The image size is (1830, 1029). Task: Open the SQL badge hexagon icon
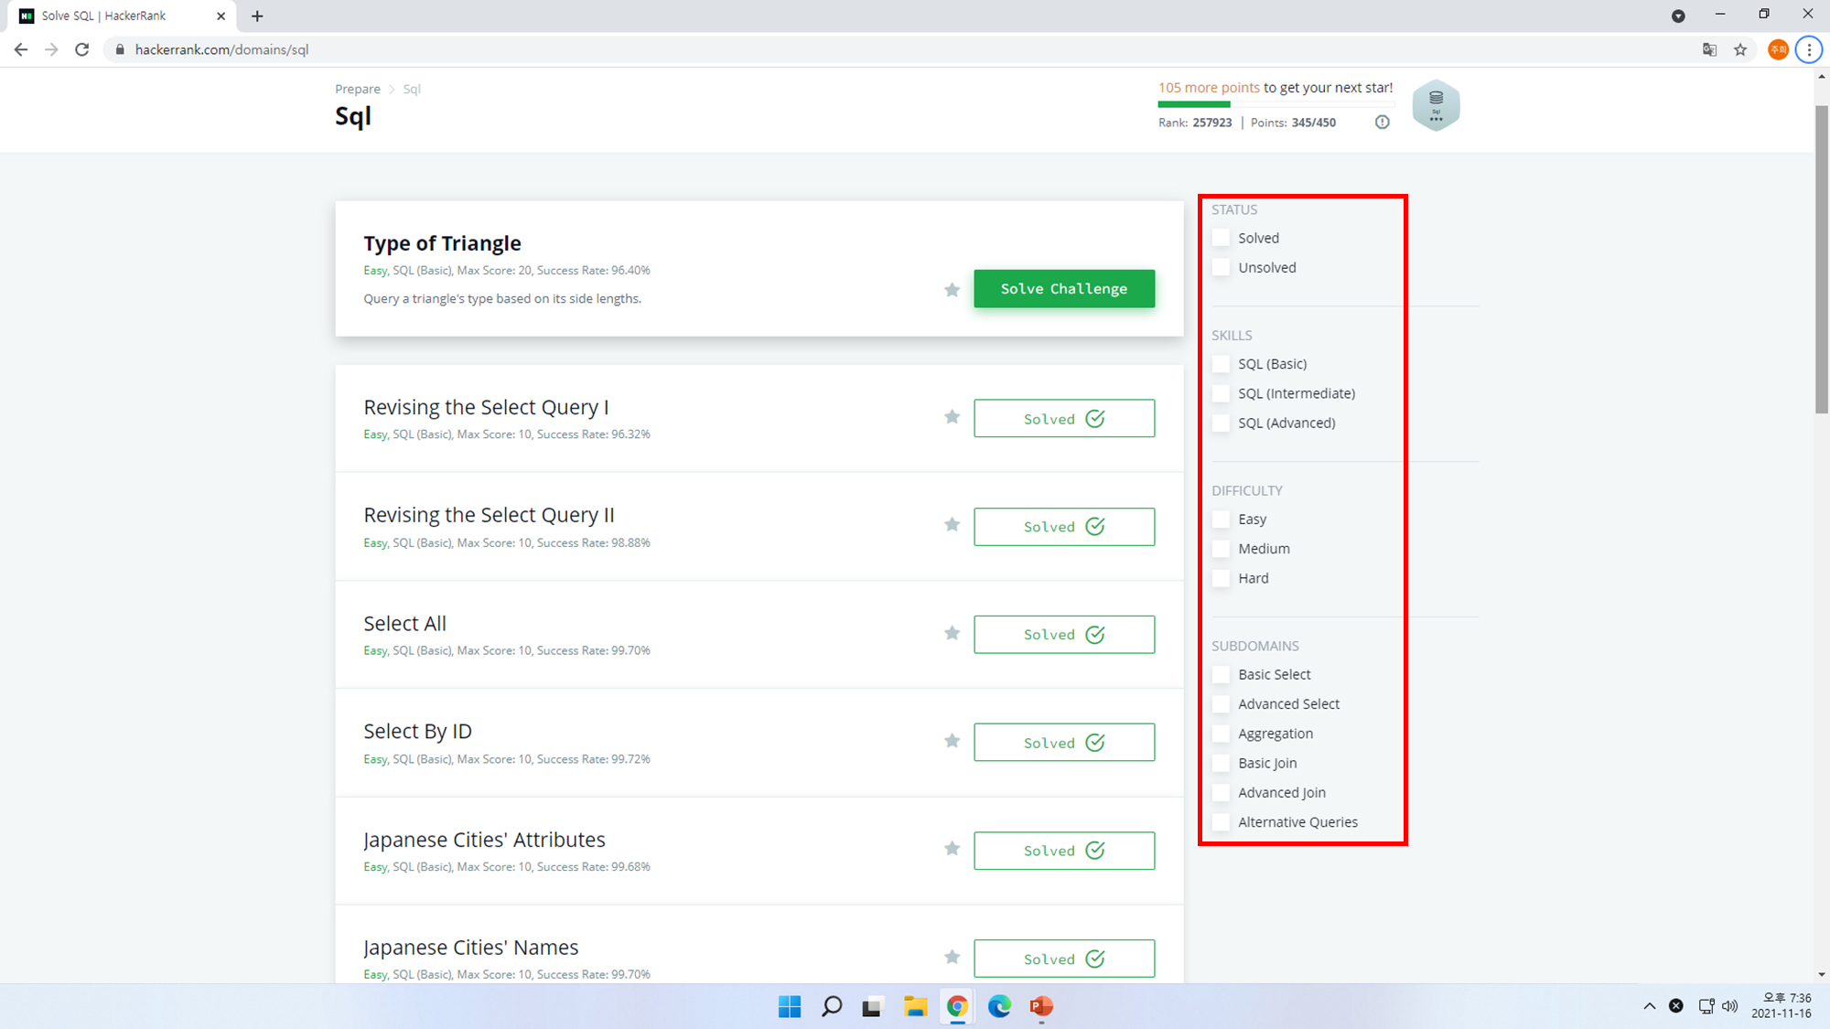pyautogui.click(x=1436, y=106)
